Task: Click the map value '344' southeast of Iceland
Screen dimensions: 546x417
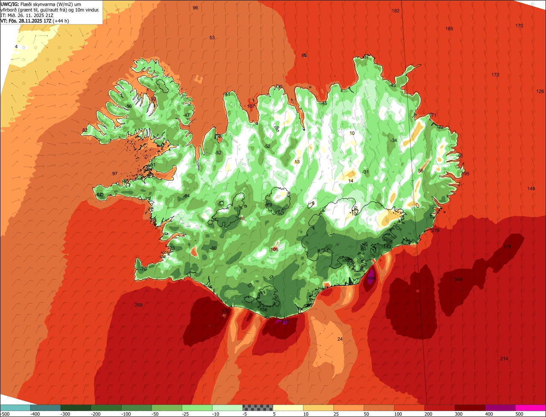Action: pyautogui.click(x=458, y=279)
